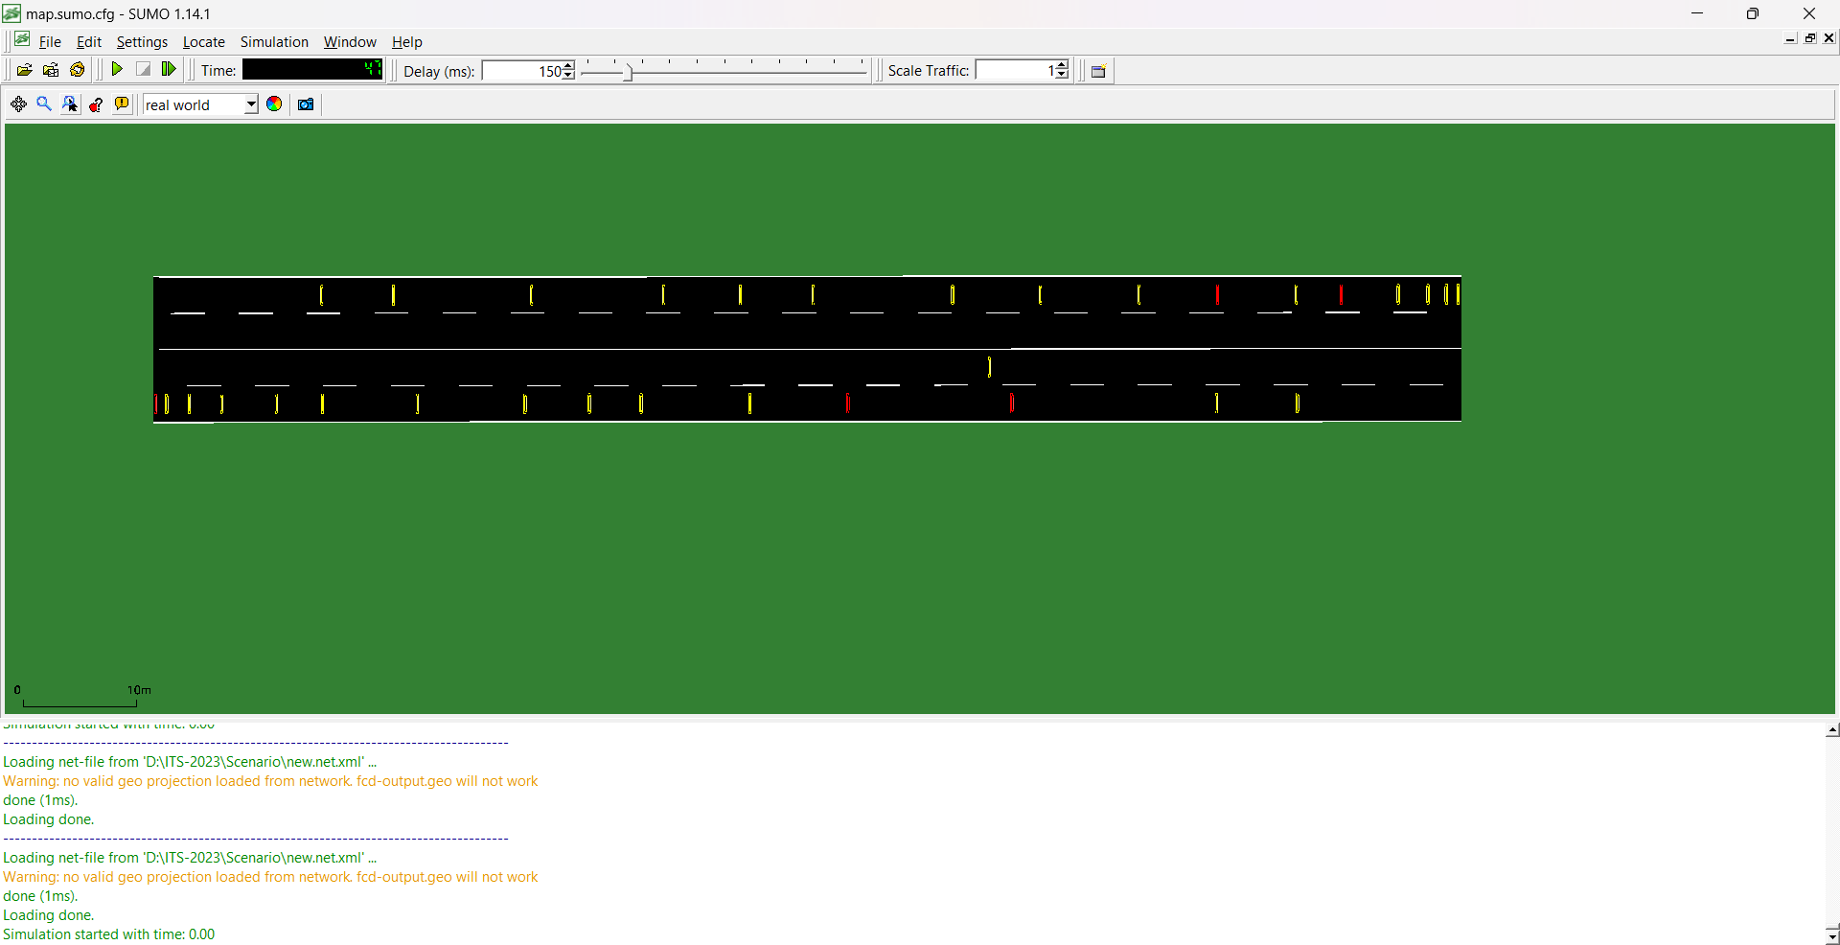Click 'Simulation started with time: 0.00' message
Image resolution: width=1840 pixels, height=945 pixels.
108,934
